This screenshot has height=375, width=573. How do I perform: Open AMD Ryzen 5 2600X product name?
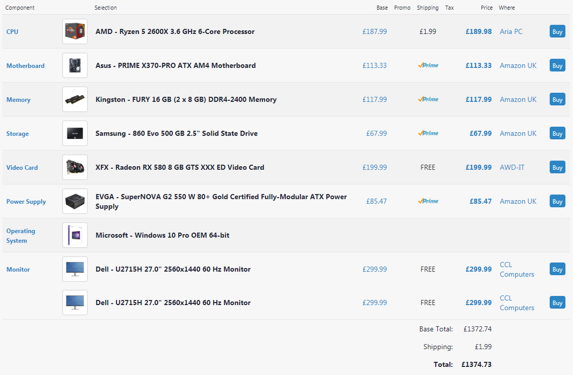[175, 32]
